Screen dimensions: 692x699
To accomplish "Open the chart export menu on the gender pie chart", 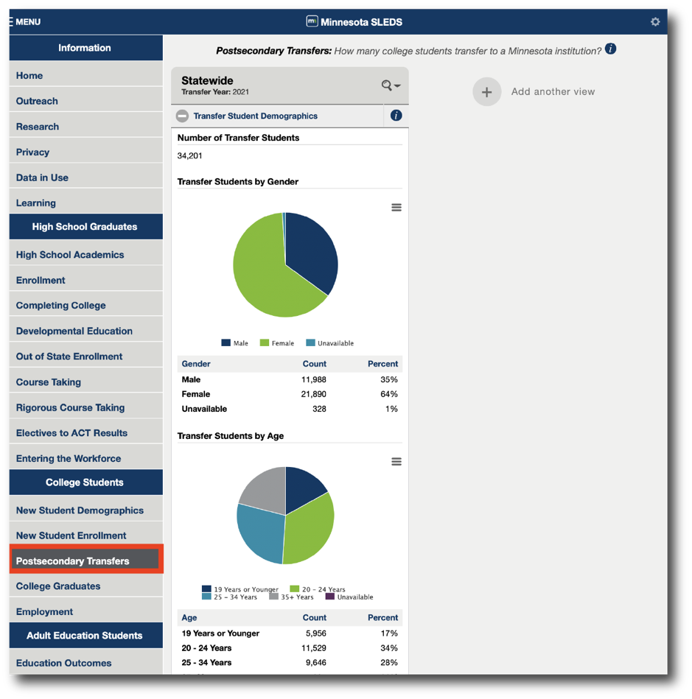I will (396, 207).
